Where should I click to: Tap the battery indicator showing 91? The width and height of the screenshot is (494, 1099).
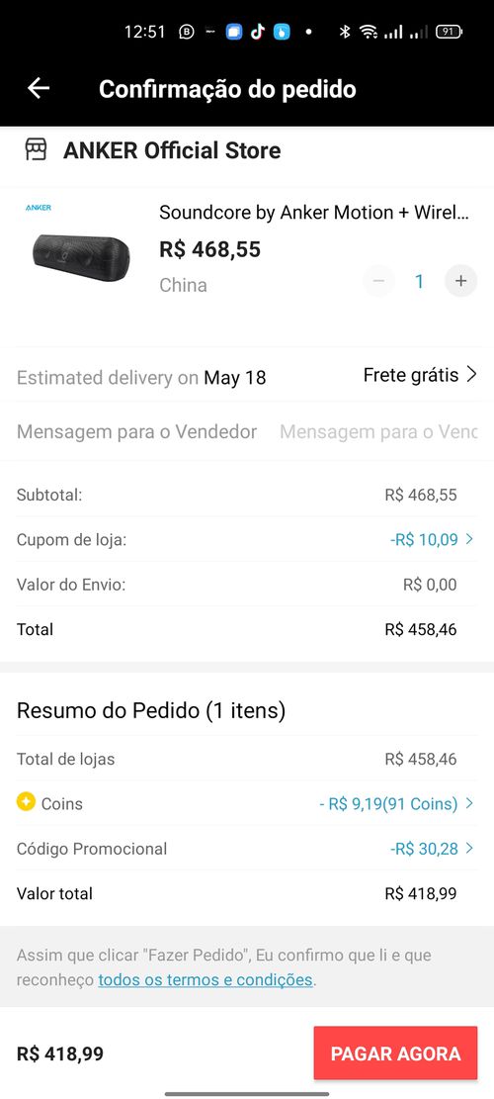449,32
